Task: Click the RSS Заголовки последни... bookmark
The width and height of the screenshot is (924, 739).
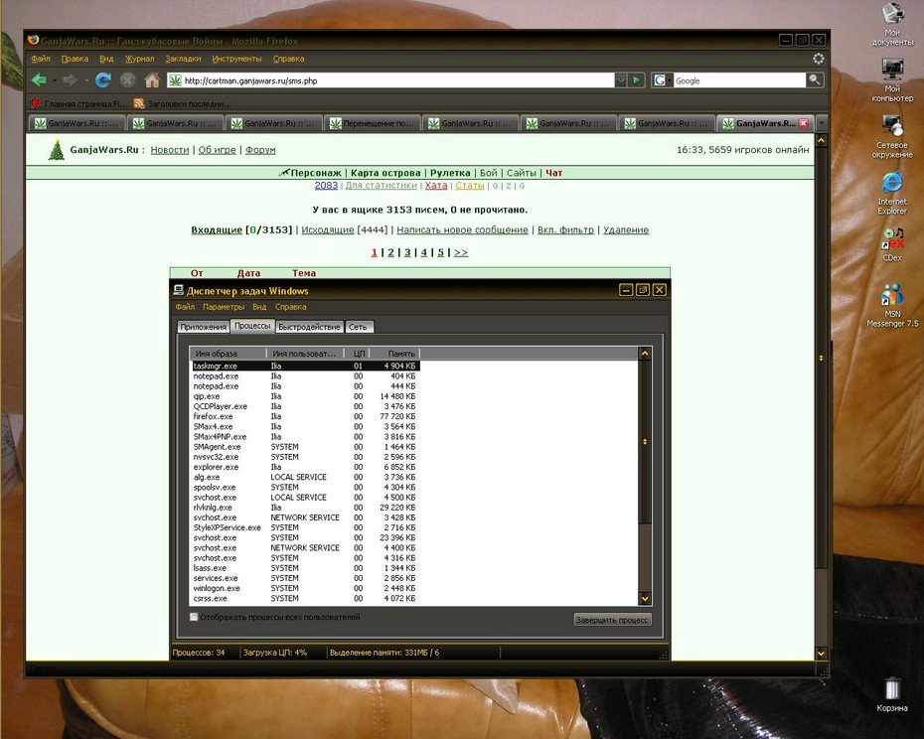Action: coord(183,103)
